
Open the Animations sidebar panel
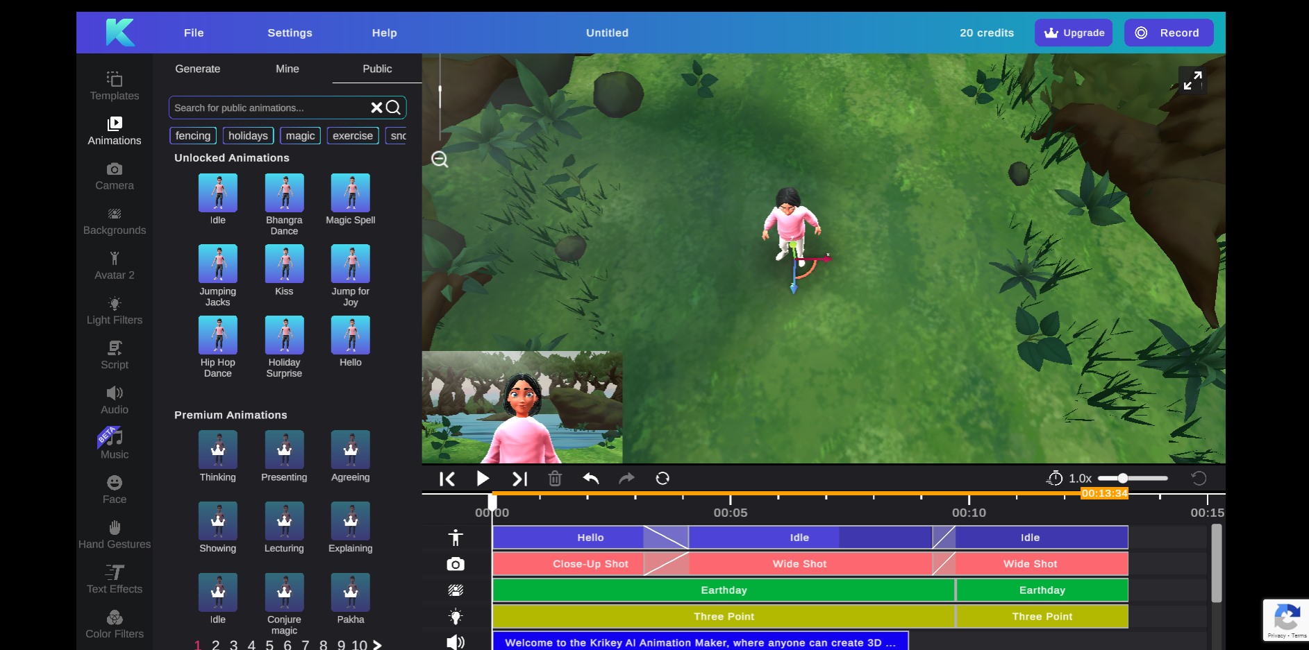[x=115, y=131]
